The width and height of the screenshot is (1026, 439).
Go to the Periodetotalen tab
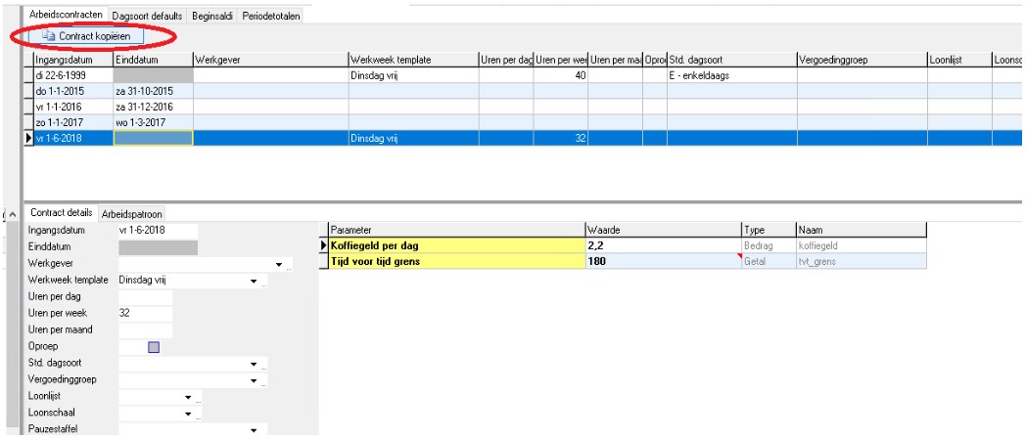(x=271, y=17)
